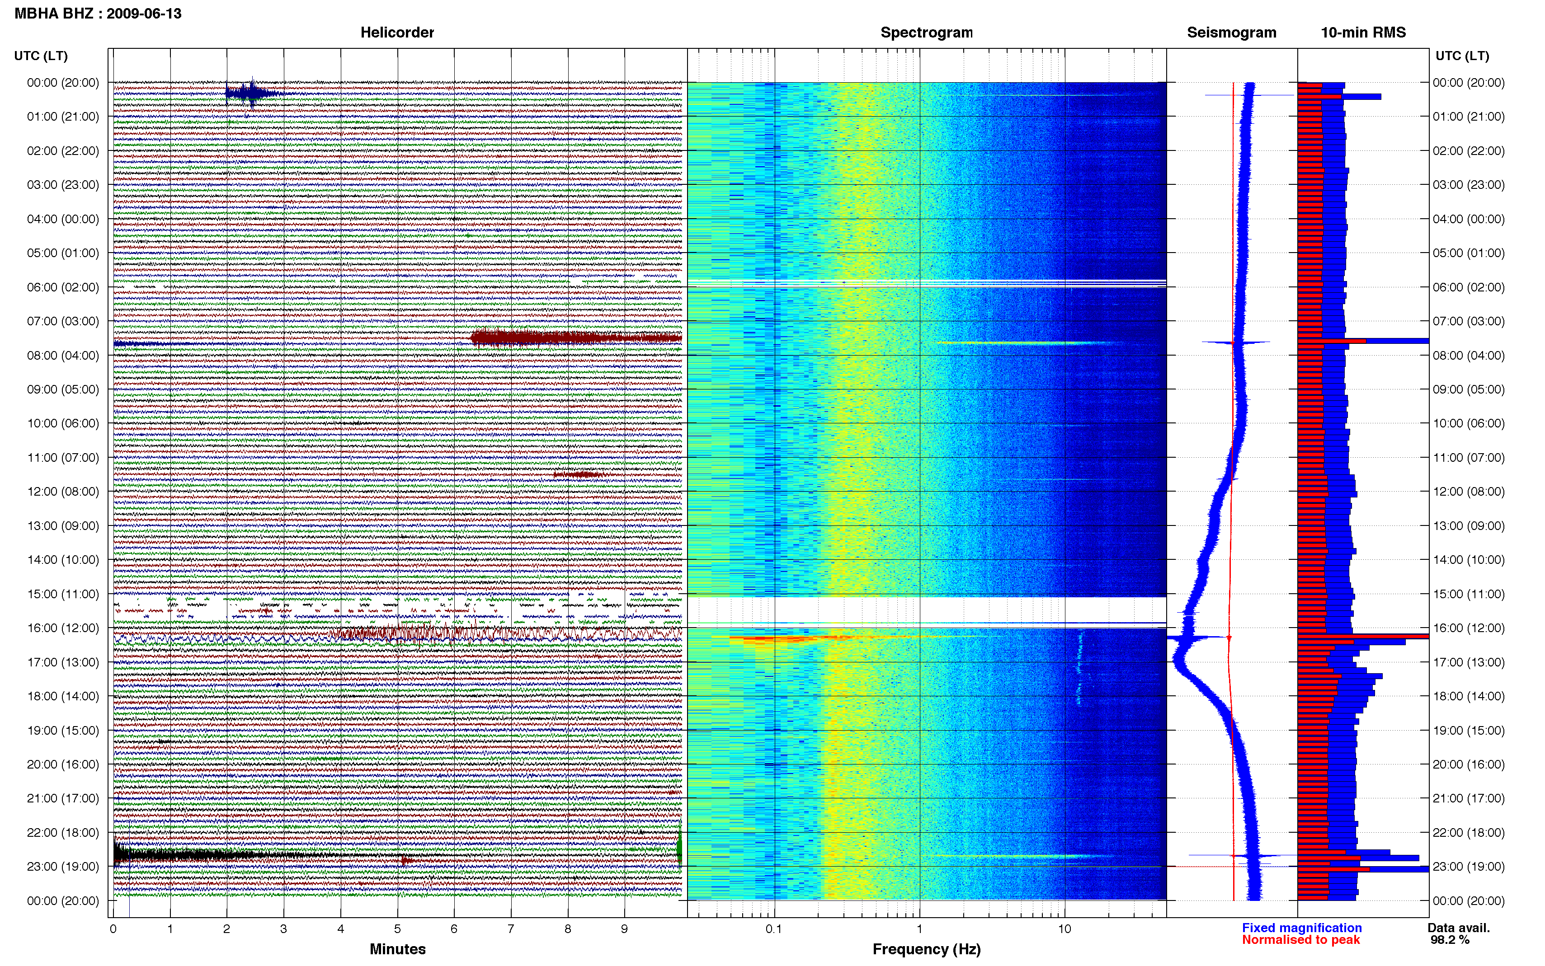Viewport: 1545px width, 966px height.
Task: Click the white data-gap band in the spectrogram near 15:30
Action: 927,609
